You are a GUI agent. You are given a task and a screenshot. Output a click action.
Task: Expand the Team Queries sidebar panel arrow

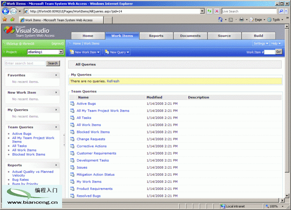[56, 127]
